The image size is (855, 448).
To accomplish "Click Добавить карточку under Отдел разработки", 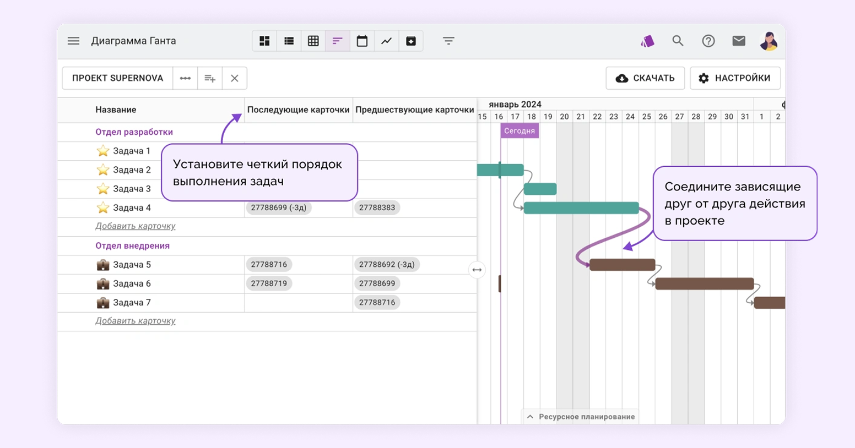I will click(136, 226).
